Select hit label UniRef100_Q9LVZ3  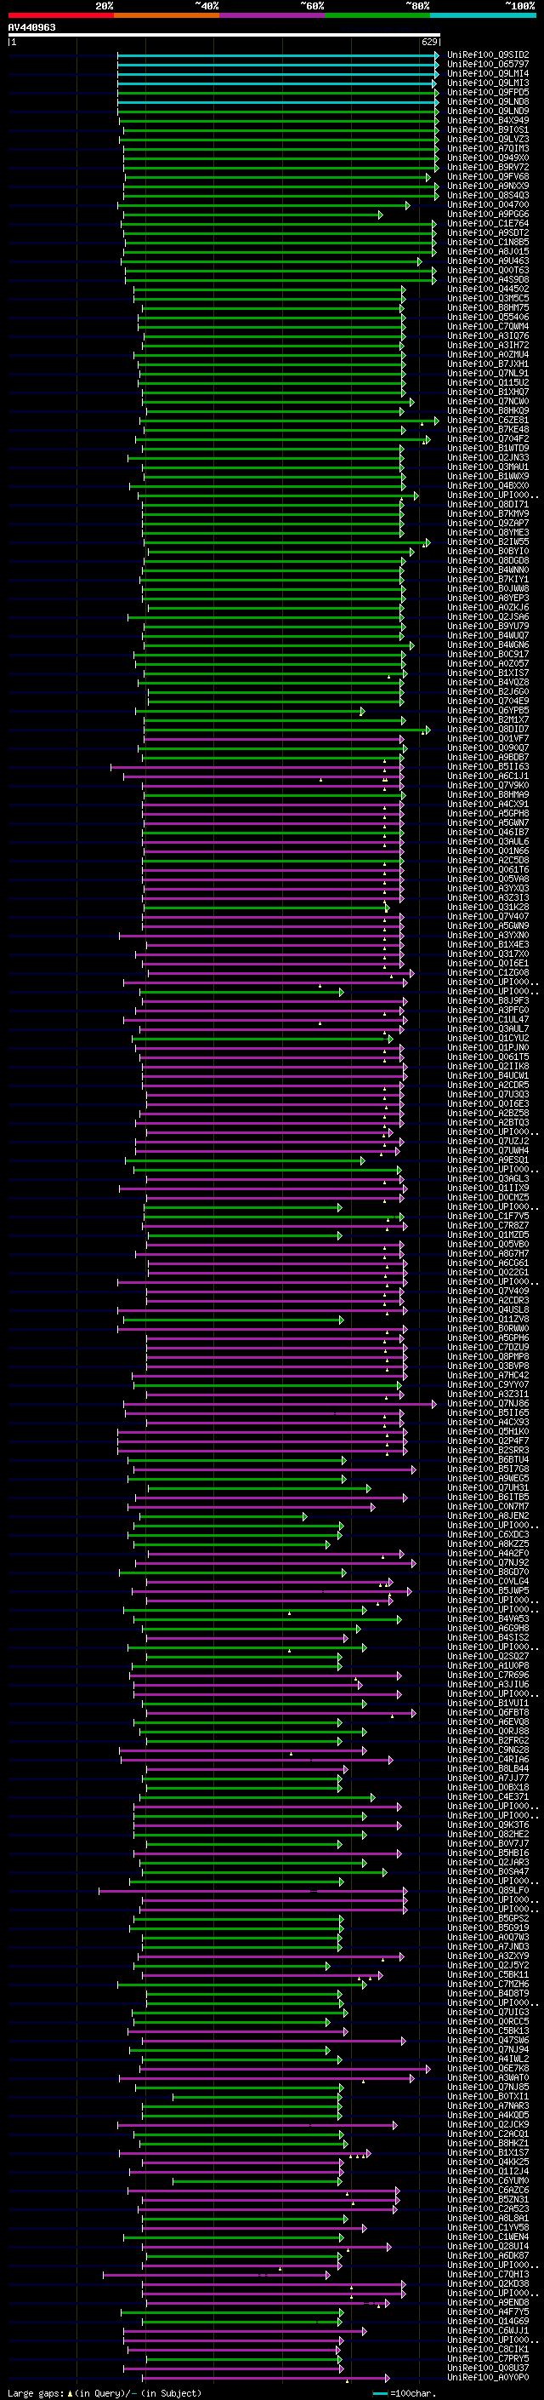(488, 139)
